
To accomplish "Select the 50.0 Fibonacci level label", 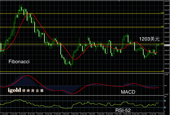I will point(162,13).
